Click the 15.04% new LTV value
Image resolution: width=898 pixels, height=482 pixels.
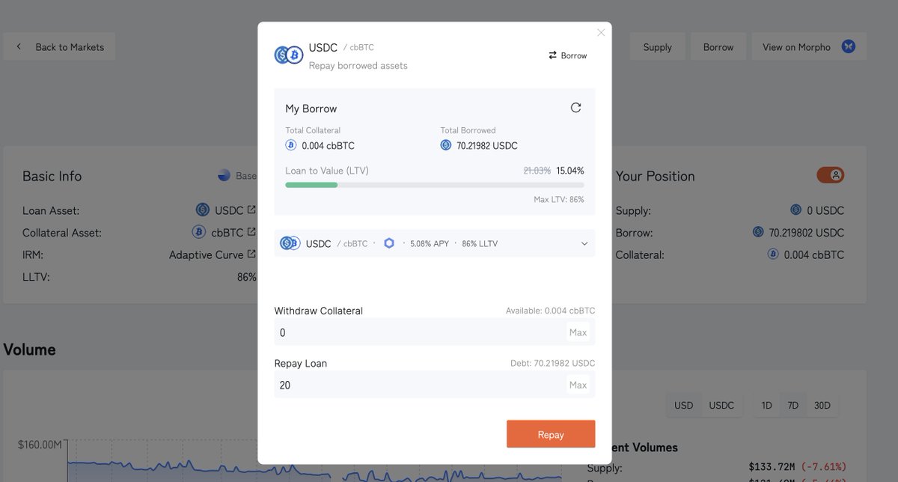pyautogui.click(x=570, y=171)
